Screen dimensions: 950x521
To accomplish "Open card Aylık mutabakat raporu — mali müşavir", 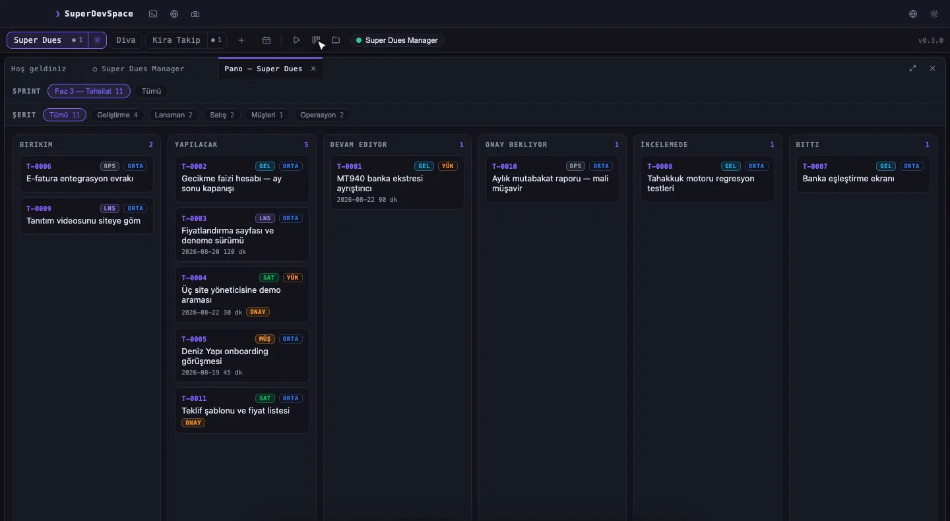I will point(552,179).
